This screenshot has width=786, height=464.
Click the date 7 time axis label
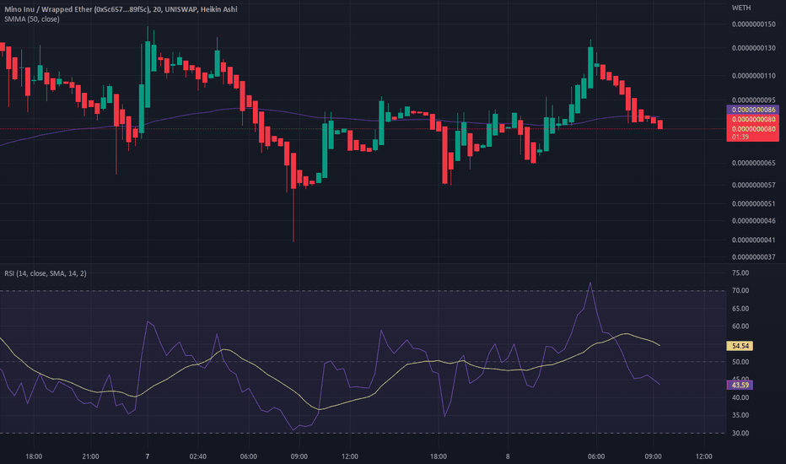click(x=148, y=456)
